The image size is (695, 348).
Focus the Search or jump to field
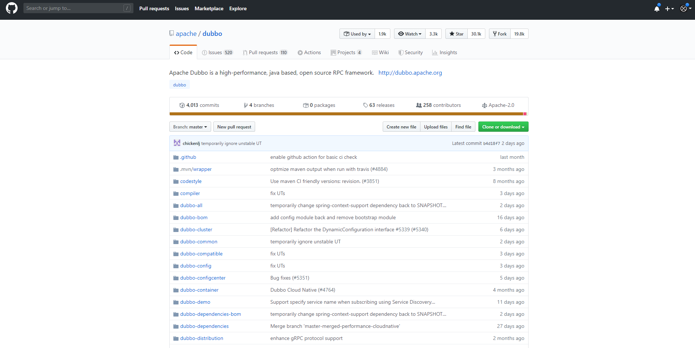(x=78, y=8)
